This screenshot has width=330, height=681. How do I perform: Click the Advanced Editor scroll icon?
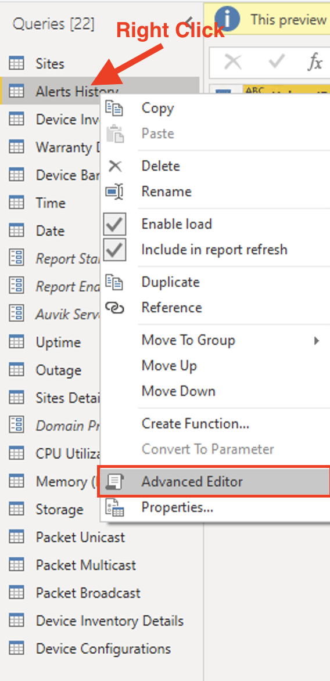pos(115,482)
